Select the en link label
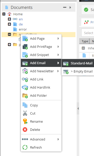 21,19
